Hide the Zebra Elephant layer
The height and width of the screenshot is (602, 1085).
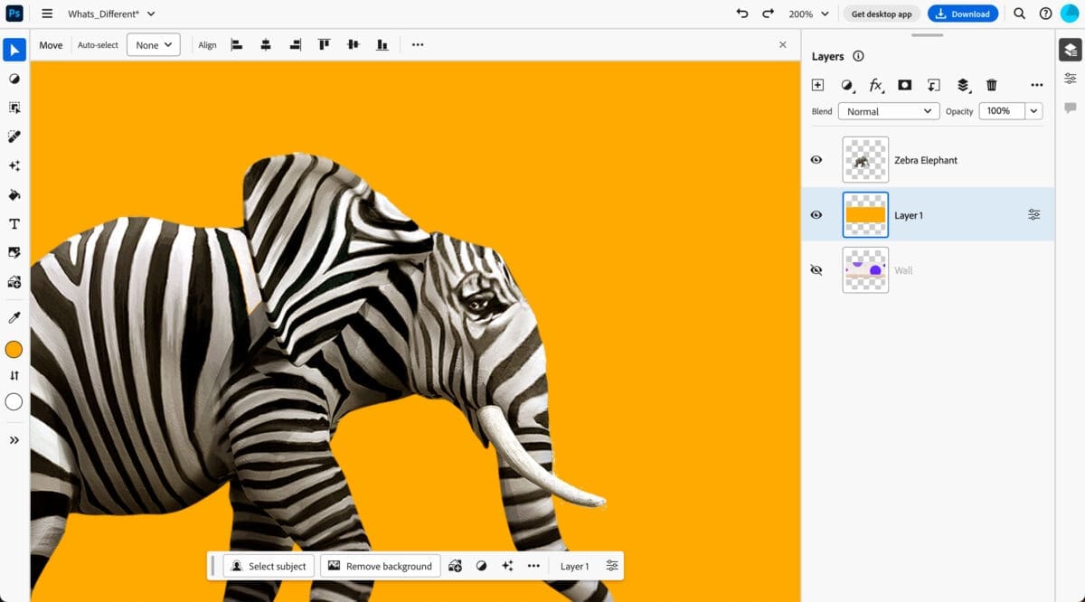pyautogui.click(x=816, y=160)
